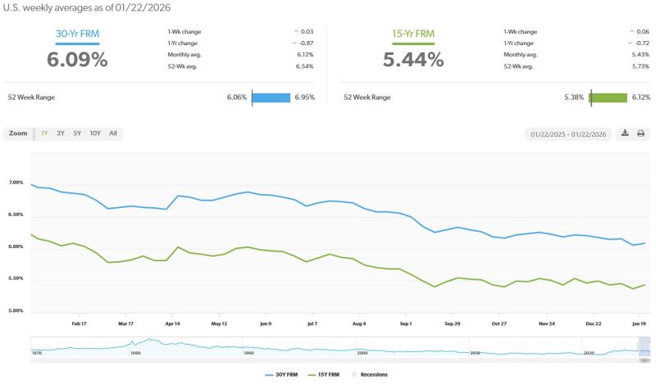Click the download chart icon

tap(624, 133)
